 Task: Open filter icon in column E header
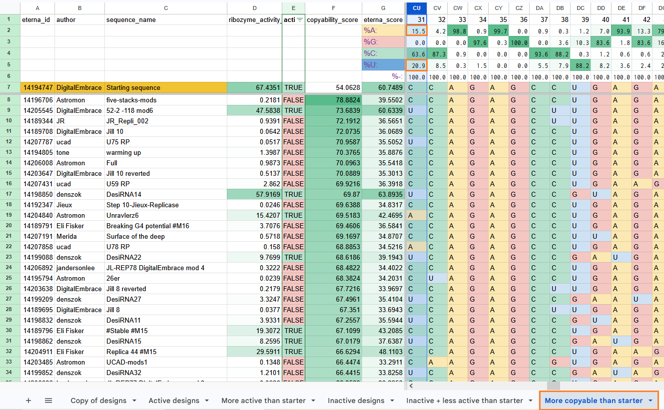(x=300, y=19)
